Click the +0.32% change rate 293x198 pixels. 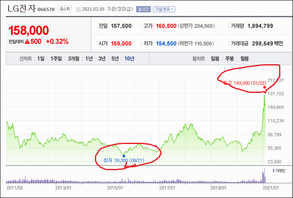click(x=57, y=41)
